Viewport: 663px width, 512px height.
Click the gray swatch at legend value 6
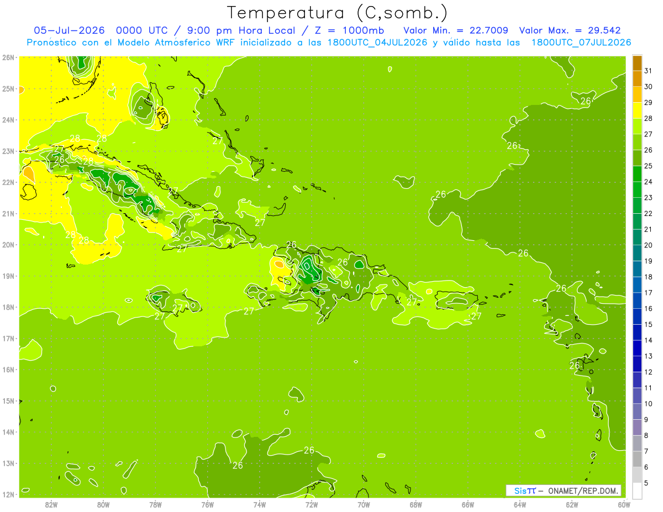[x=636, y=459]
